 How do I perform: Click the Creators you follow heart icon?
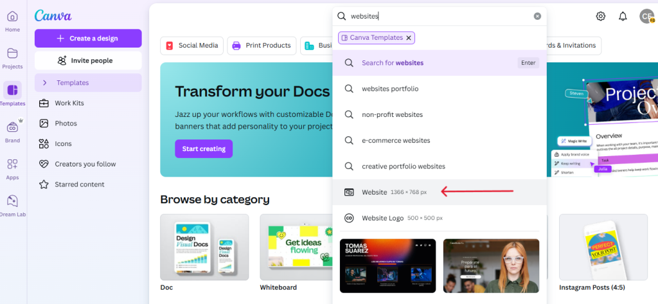(x=44, y=164)
